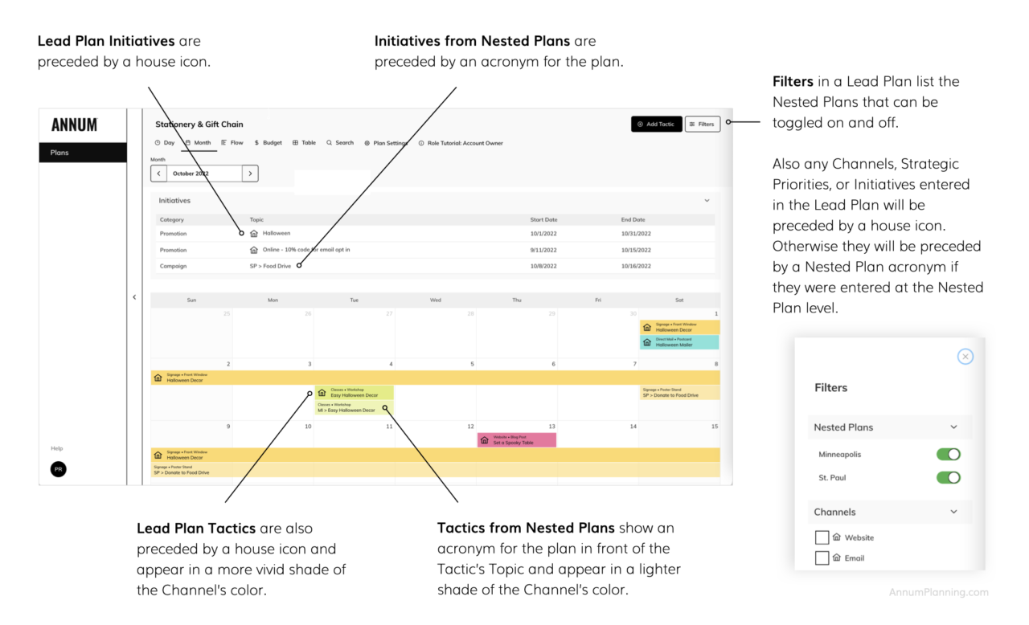Check the Email channel checkbox
This screenshot has height=625, width=1029.
click(x=822, y=558)
